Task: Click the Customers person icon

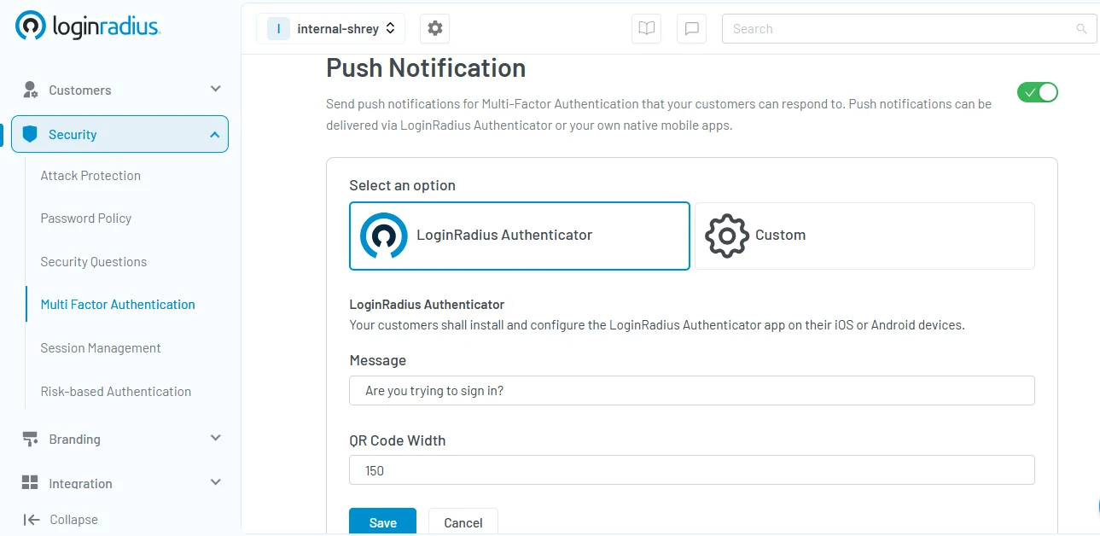Action: point(30,90)
